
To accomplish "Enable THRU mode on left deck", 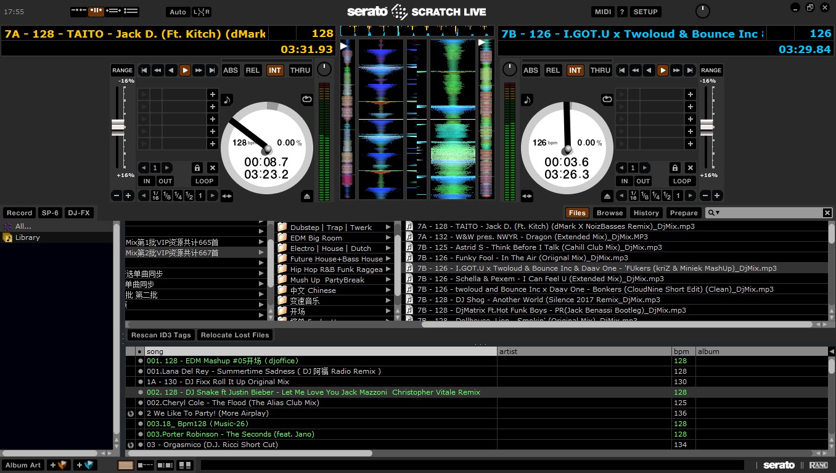I will pos(300,70).
